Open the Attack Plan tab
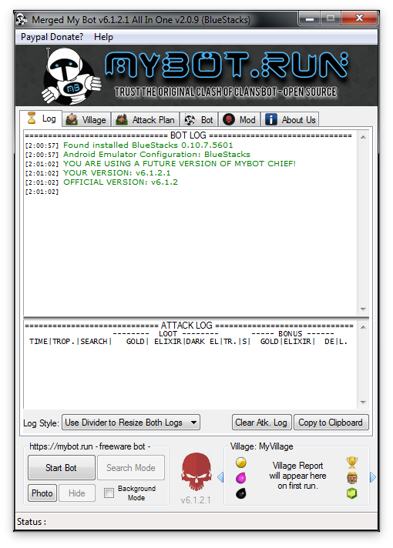The width and height of the screenshot is (393, 548). tap(145, 120)
